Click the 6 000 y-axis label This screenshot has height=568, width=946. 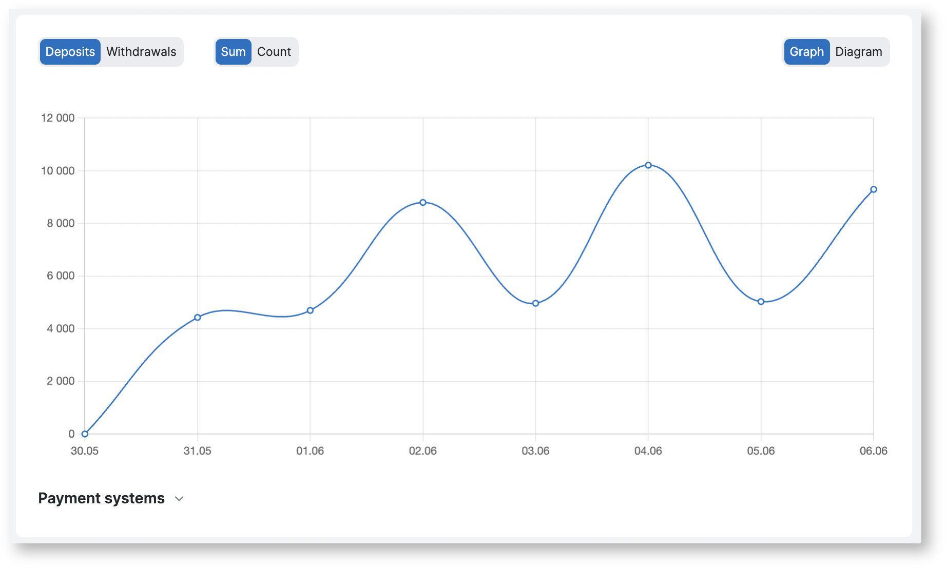pyautogui.click(x=61, y=276)
